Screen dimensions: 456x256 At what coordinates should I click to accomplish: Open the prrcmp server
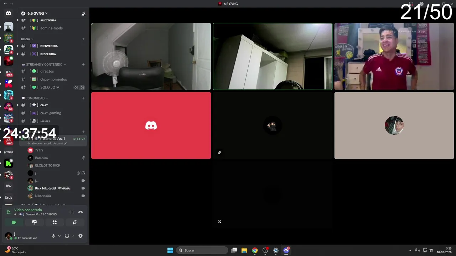click(9, 152)
